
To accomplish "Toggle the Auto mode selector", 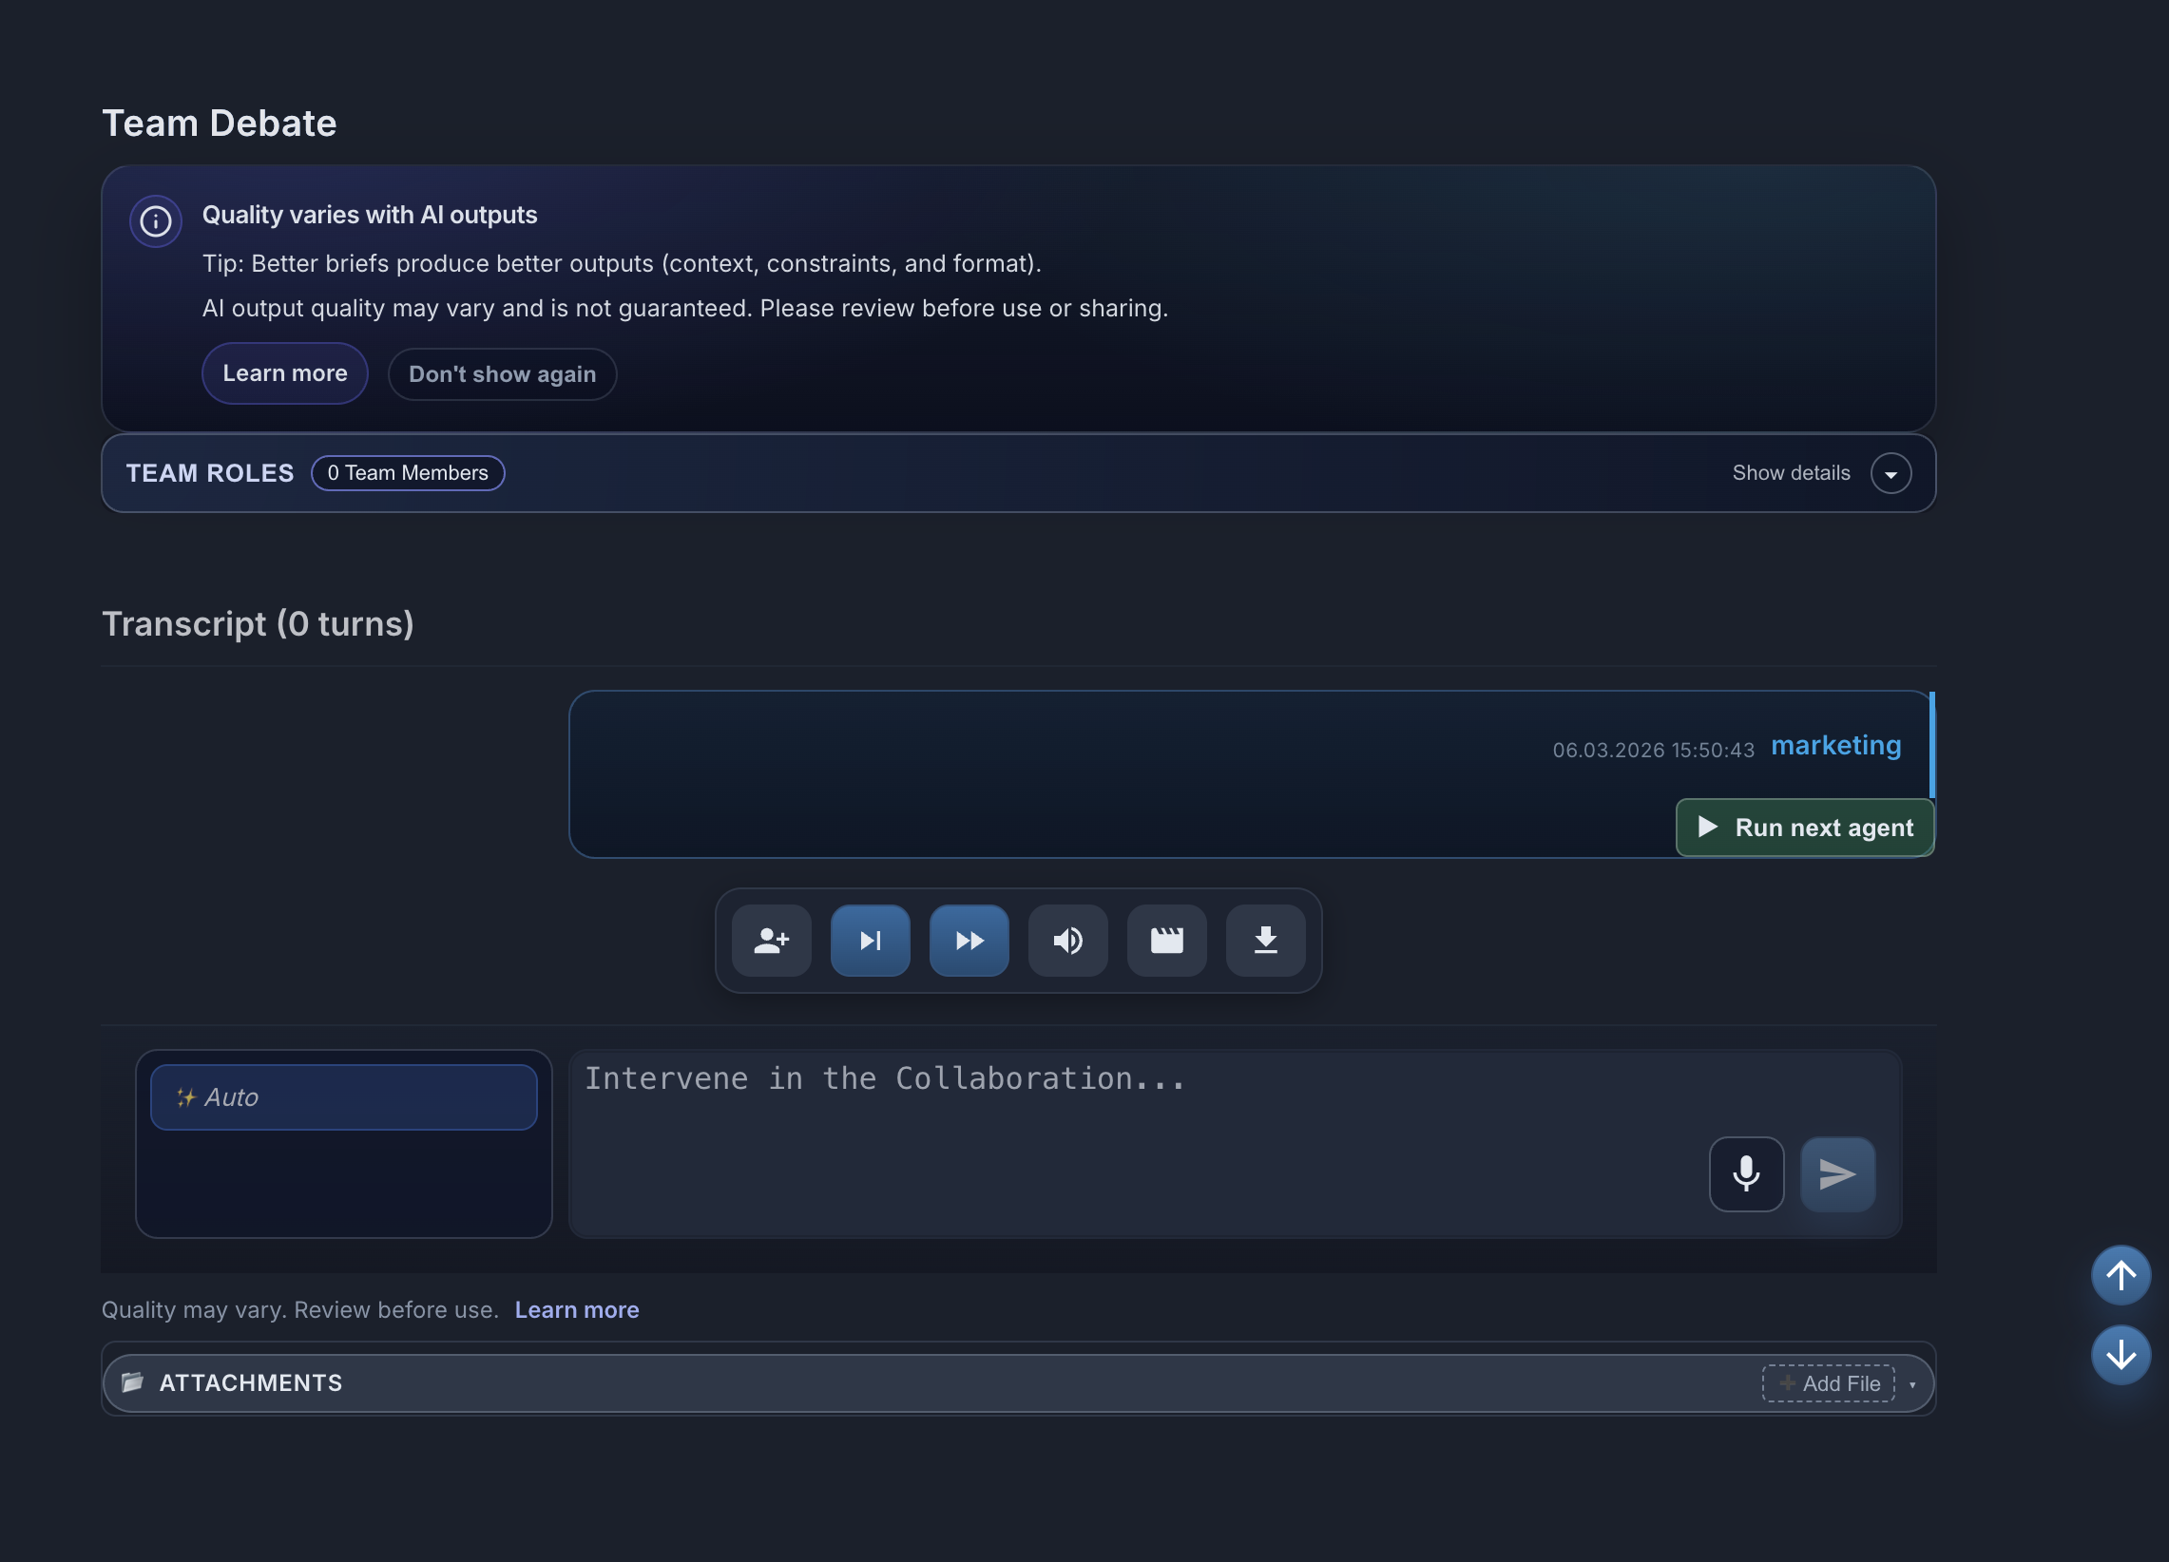I will [344, 1096].
